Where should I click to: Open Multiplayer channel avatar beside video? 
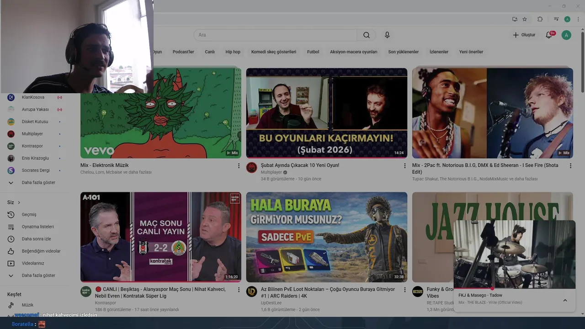click(252, 167)
